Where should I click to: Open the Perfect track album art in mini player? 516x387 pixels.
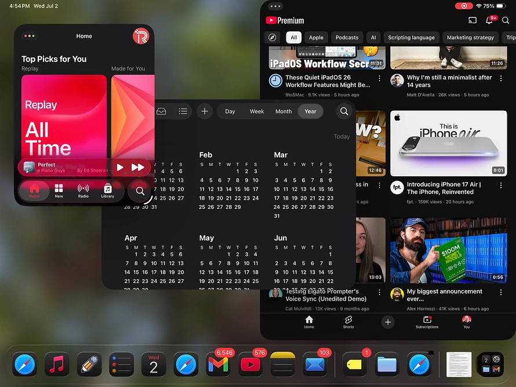point(29,167)
